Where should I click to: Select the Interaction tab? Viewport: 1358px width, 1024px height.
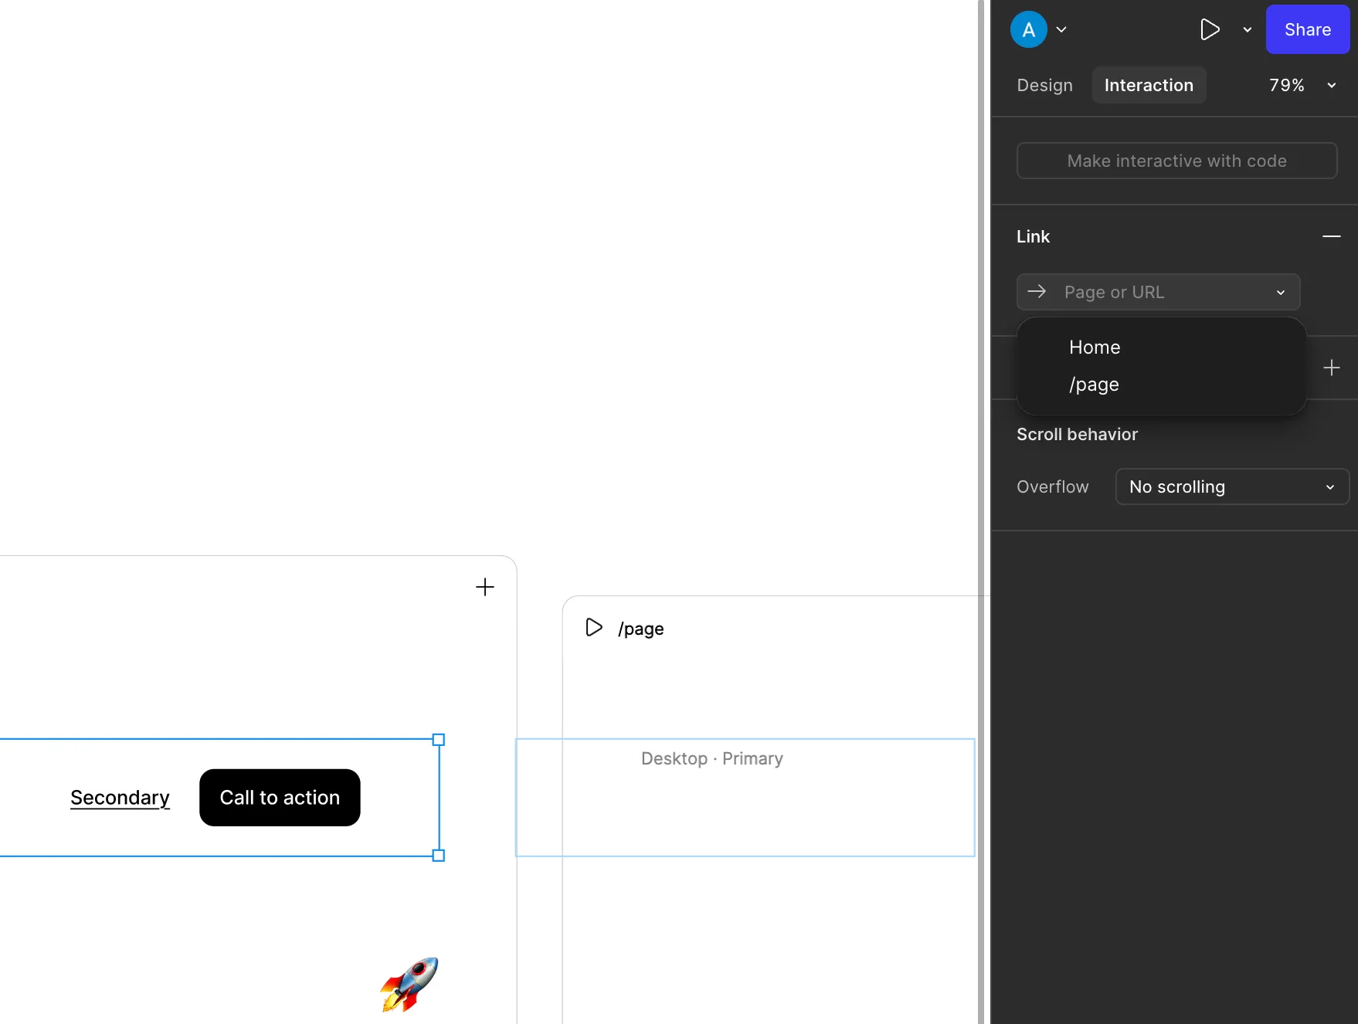tap(1149, 85)
